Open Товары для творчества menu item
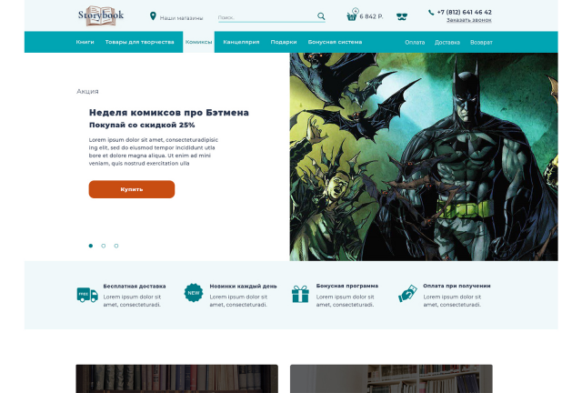Screen dimensions: 582x393 (139, 42)
